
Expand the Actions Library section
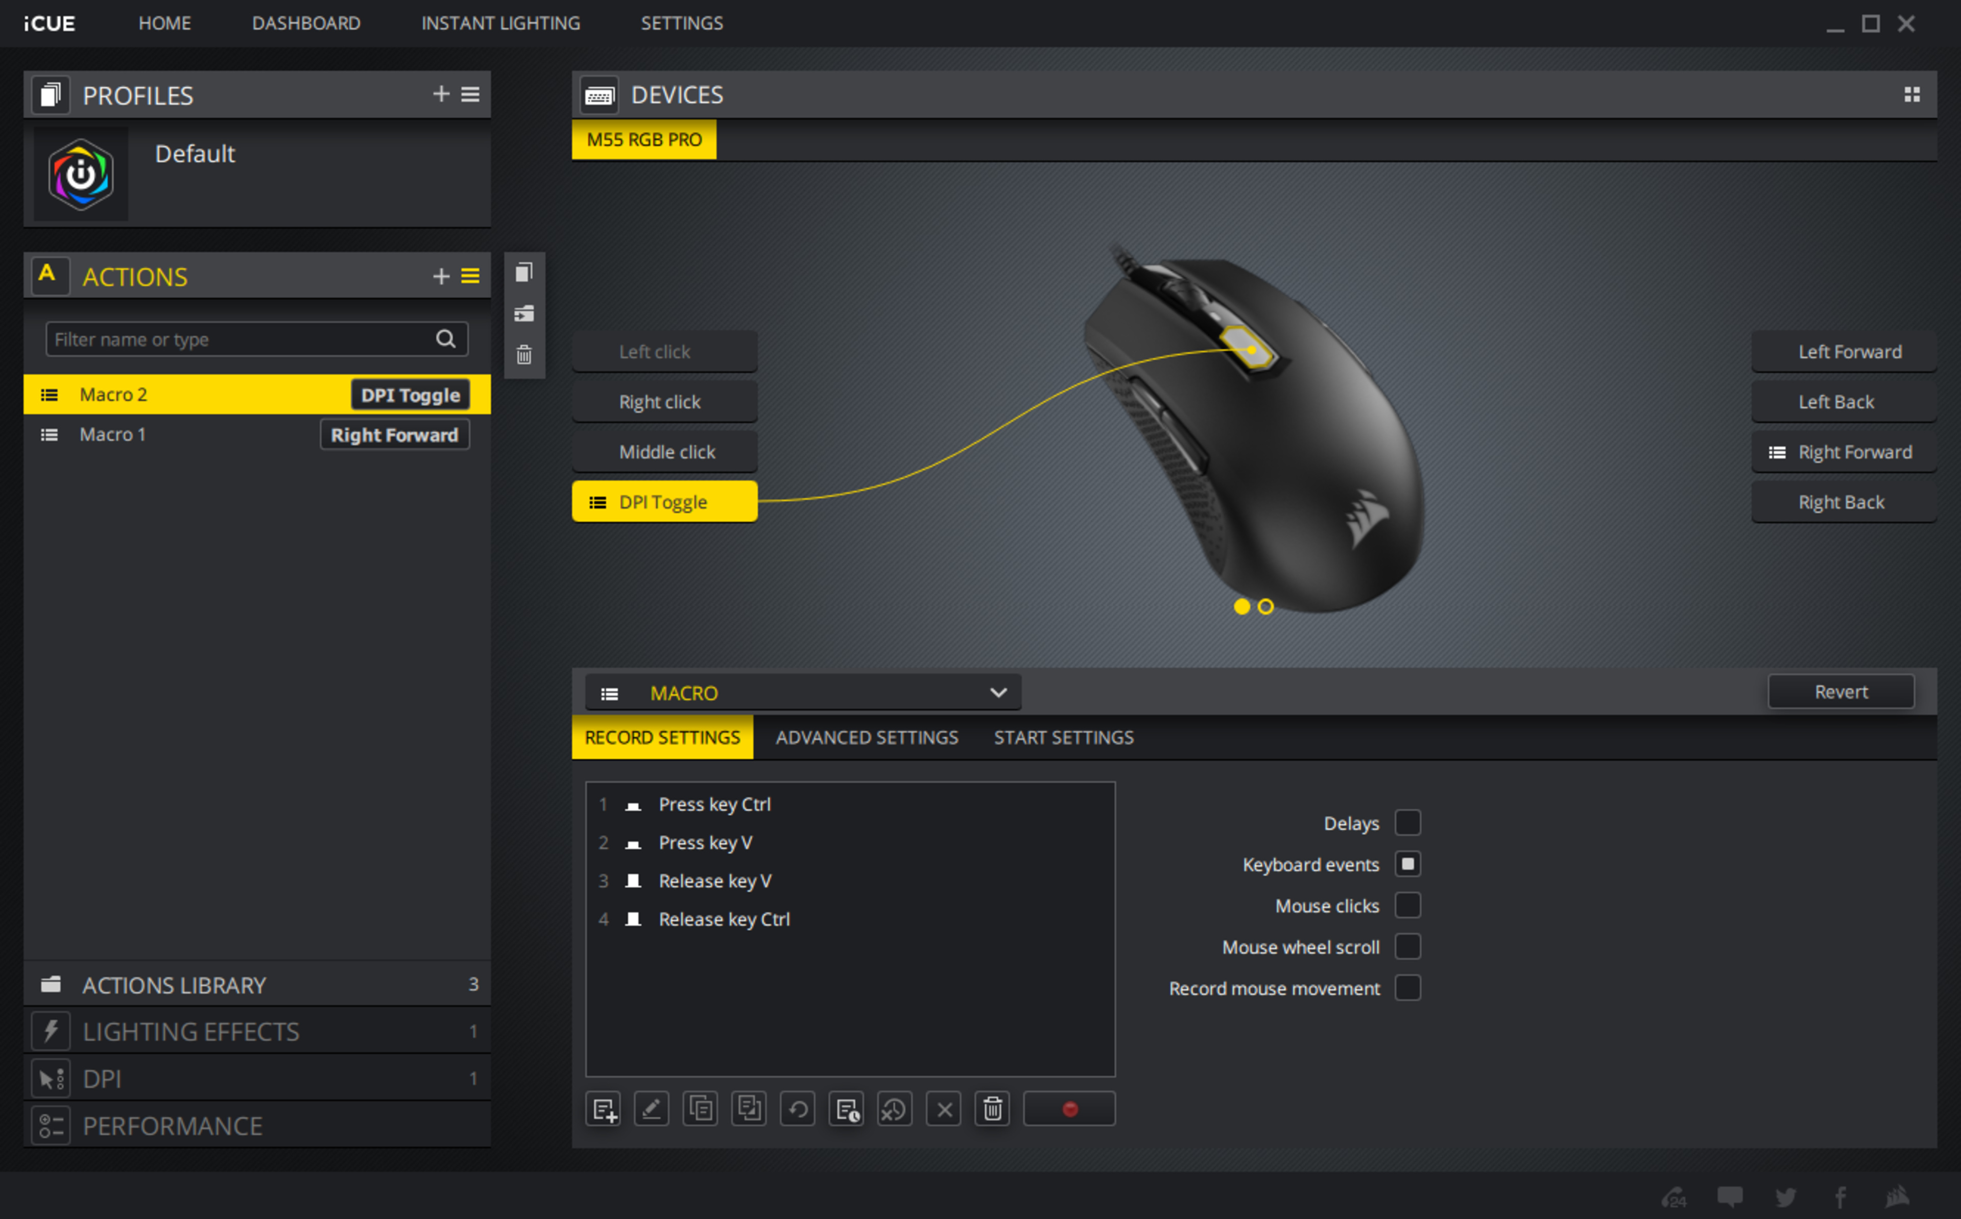coord(257,984)
